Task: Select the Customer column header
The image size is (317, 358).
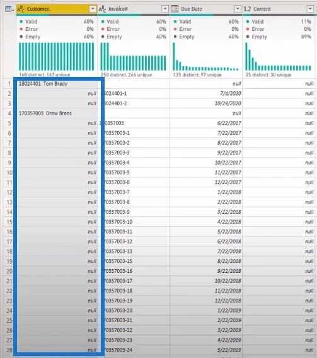Action: 57,9
